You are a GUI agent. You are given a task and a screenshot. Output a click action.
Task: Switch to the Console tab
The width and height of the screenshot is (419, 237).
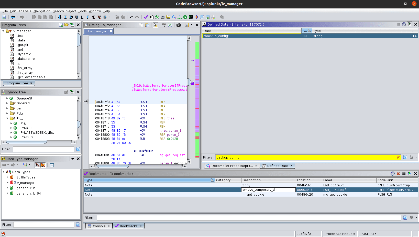99,226
